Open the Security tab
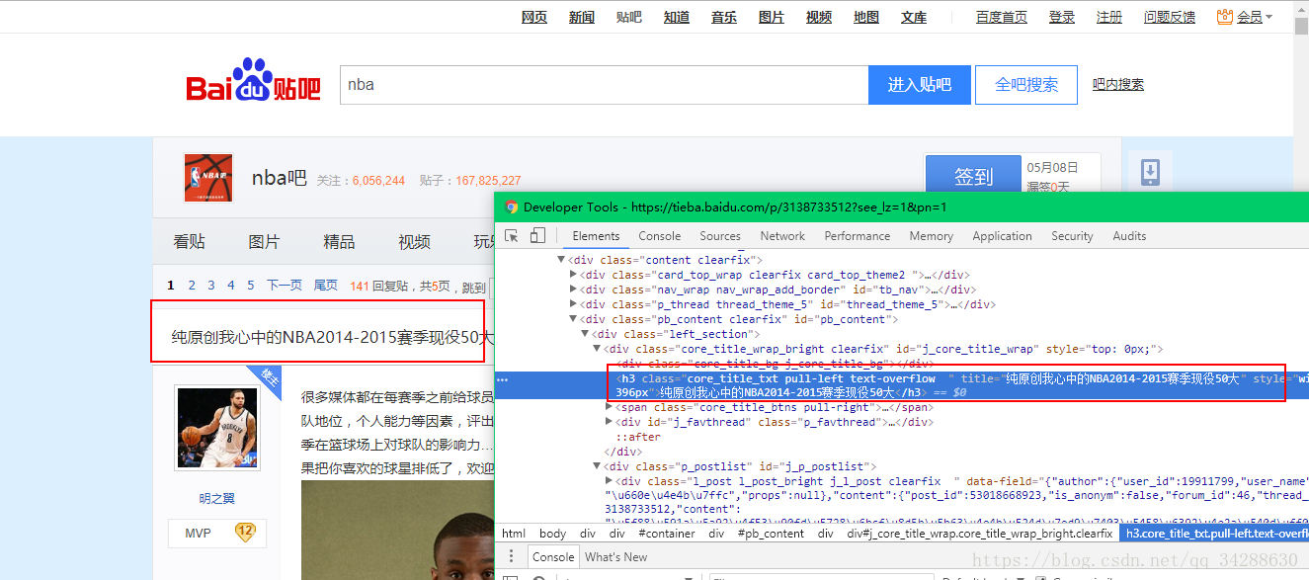The image size is (1309, 580). click(x=1072, y=236)
